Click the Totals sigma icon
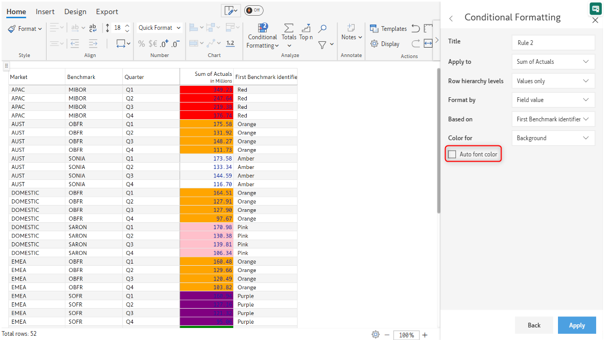The width and height of the screenshot is (604, 340). (289, 29)
